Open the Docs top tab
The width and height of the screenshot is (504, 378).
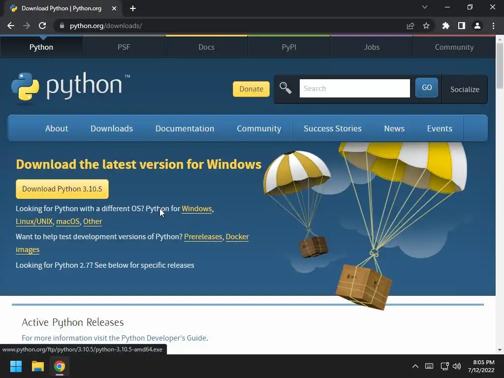(206, 47)
